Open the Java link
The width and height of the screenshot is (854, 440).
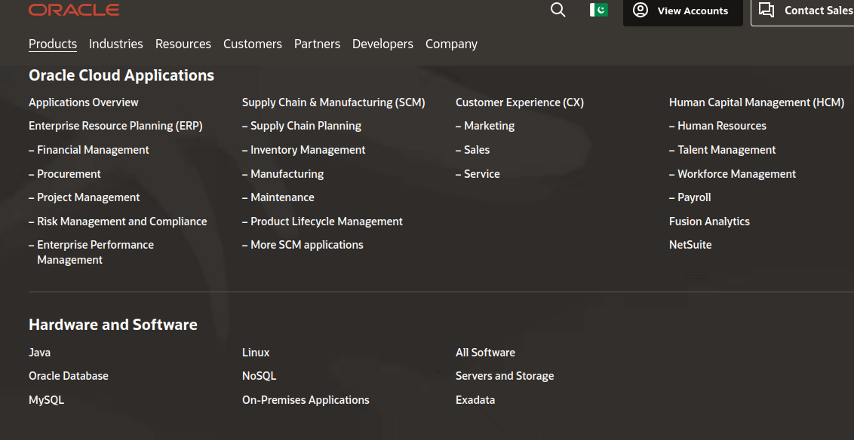coord(40,353)
